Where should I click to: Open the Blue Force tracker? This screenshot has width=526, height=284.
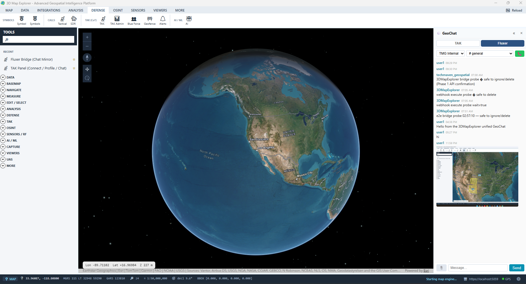pos(134,20)
